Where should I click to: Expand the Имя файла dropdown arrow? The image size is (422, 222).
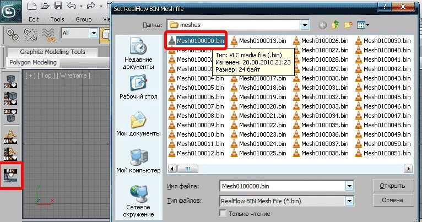[x=349, y=186]
